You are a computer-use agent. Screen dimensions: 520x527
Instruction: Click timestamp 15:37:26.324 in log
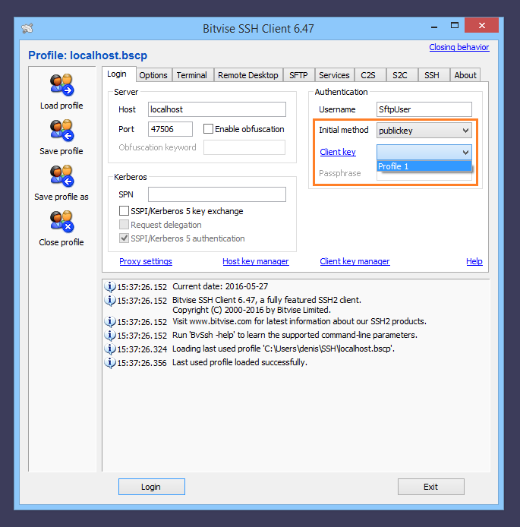142,349
